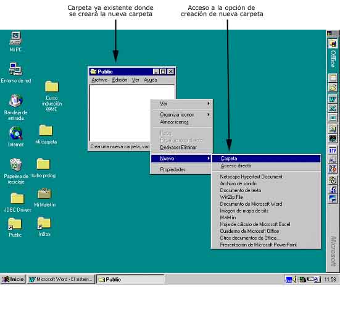The height and width of the screenshot is (315, 340).
Task: Choose Alinear iconos in context menu
Action: [181, 122]
